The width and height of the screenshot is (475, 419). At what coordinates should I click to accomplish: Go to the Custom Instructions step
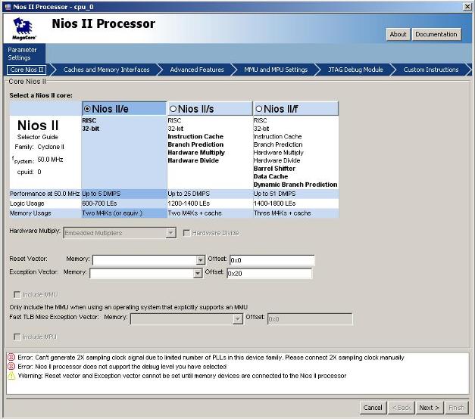[x=431, y=70]
